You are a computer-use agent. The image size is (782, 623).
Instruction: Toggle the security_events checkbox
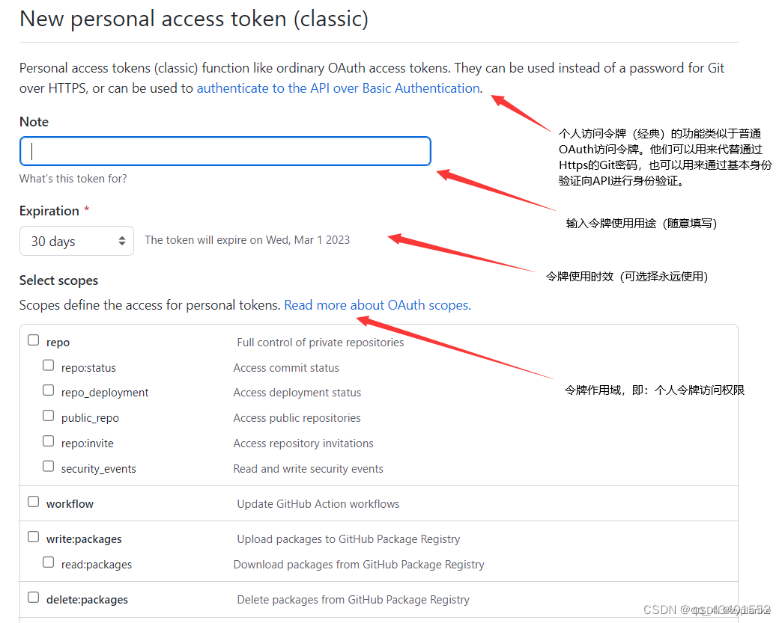tap(49, 466)
